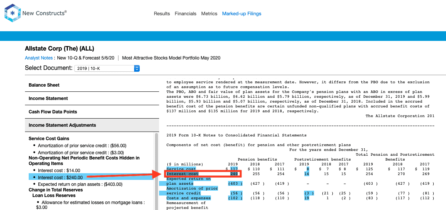Click the Loan Loss Reserves subheading

pyautogui.click(x=54, y=196)
